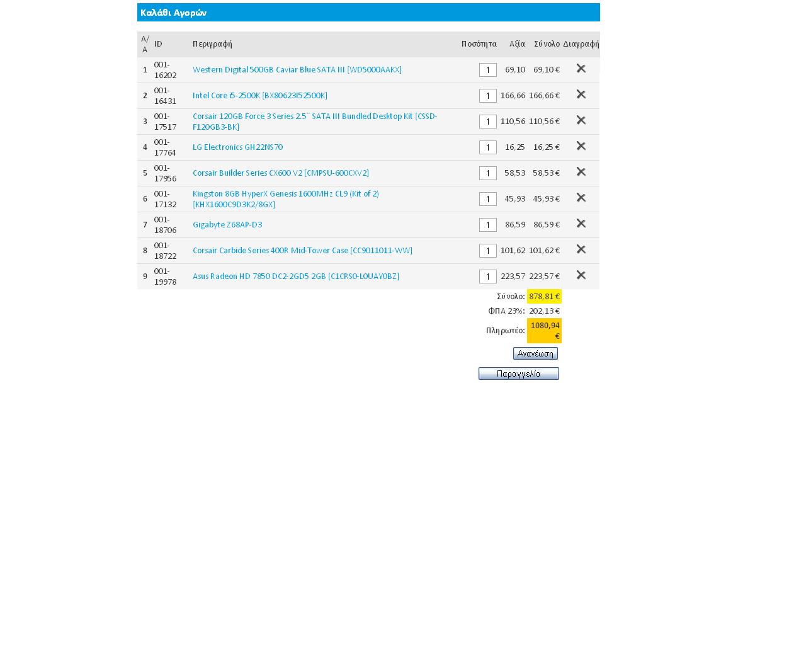The width and height of the screenshot is (806, 645).
Task: Click the subtotal value 878,81 €
Action: click(x=544, y=297)
